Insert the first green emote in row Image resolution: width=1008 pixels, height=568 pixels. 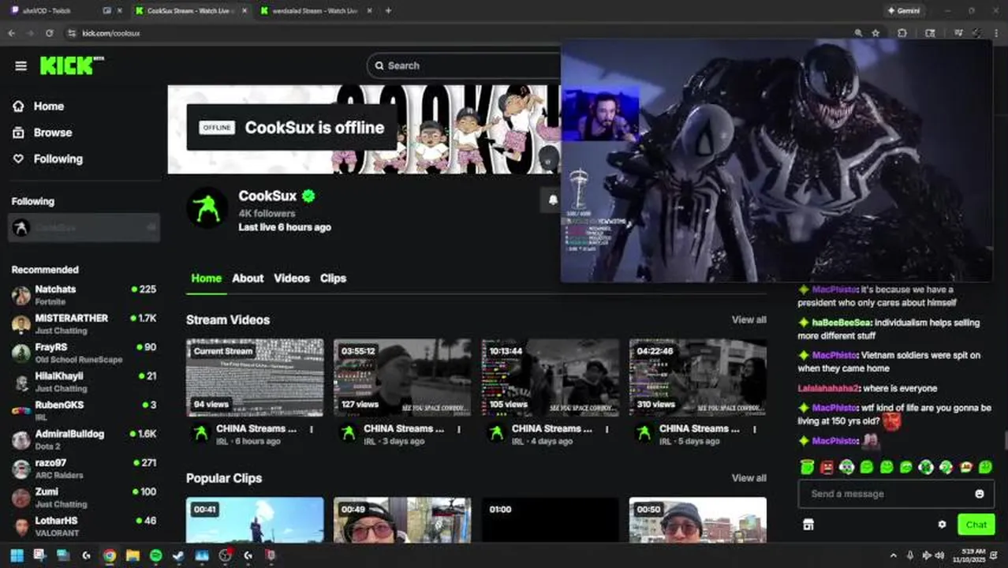click(807, 467)
